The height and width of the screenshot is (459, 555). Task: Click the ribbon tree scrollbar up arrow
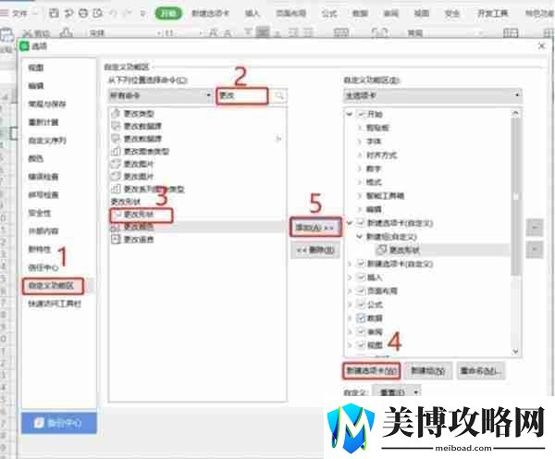pos(516,113)
